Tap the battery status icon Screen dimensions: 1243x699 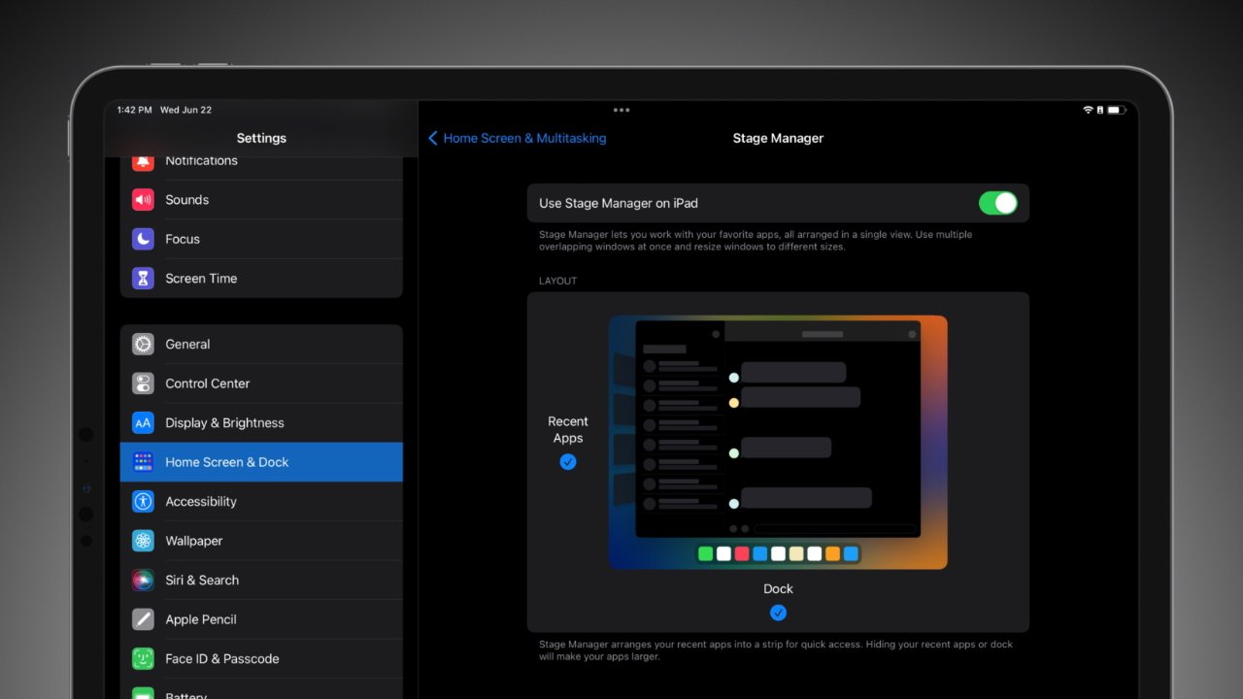coord(1116,111)
